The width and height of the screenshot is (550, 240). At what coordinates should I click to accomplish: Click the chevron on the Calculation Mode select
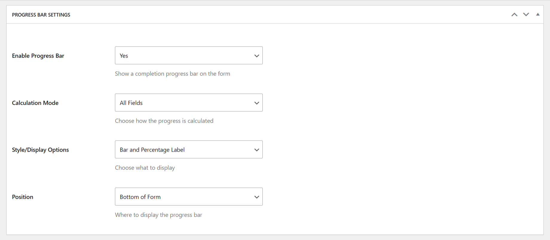pos(256,103)
